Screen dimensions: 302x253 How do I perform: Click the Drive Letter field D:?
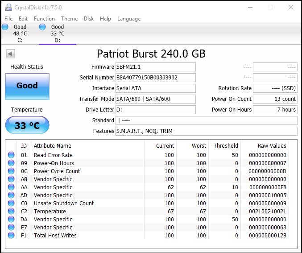click(156, 110)
